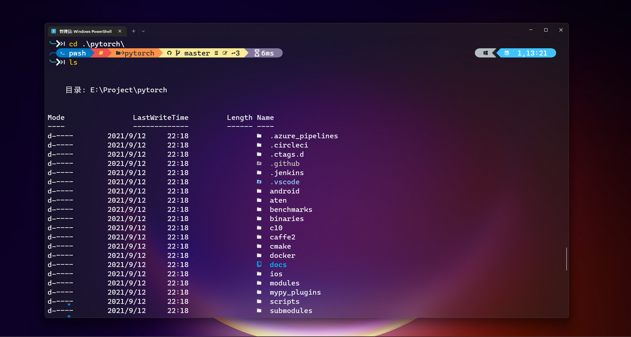
Task: Click the pytorch folder path segment
Action: 135,53
